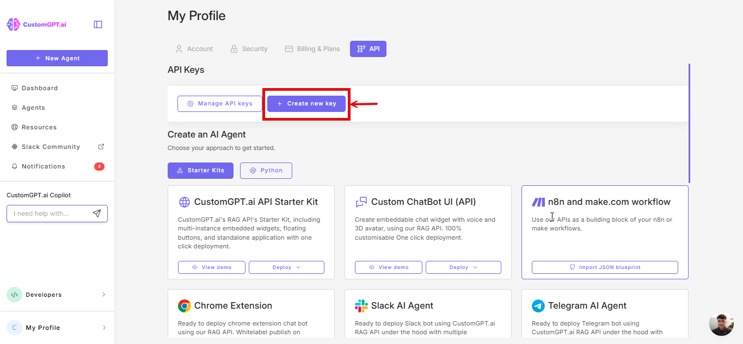Click the 'n8n and make.com workflow' heading
The height and width of the screenshot is (344, 743).
[x=609, y=202]
